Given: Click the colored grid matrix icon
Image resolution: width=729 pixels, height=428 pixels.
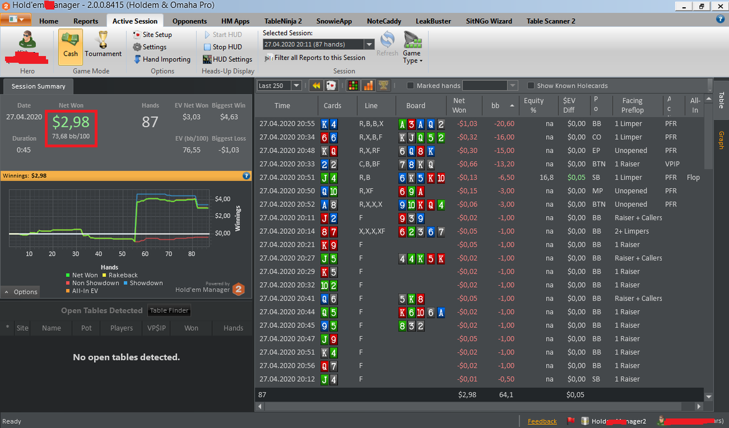Looking at the screenshot, I should pyautogui.click(x=352, y=86).
